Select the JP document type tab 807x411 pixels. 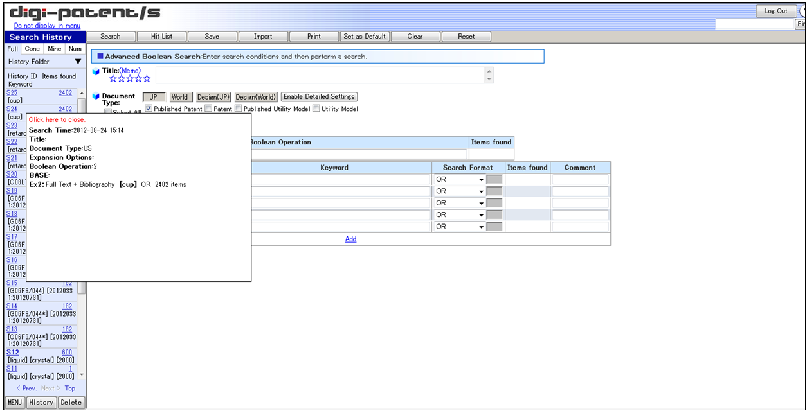(x=154, y=97)
